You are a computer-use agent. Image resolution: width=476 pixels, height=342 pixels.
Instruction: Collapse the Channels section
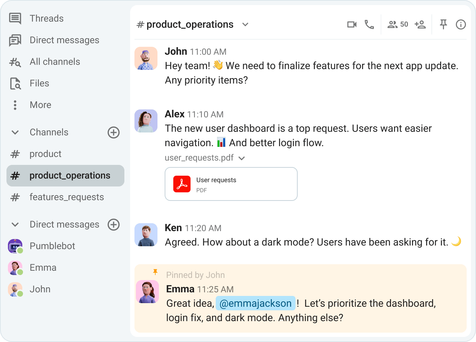(15, 132)
